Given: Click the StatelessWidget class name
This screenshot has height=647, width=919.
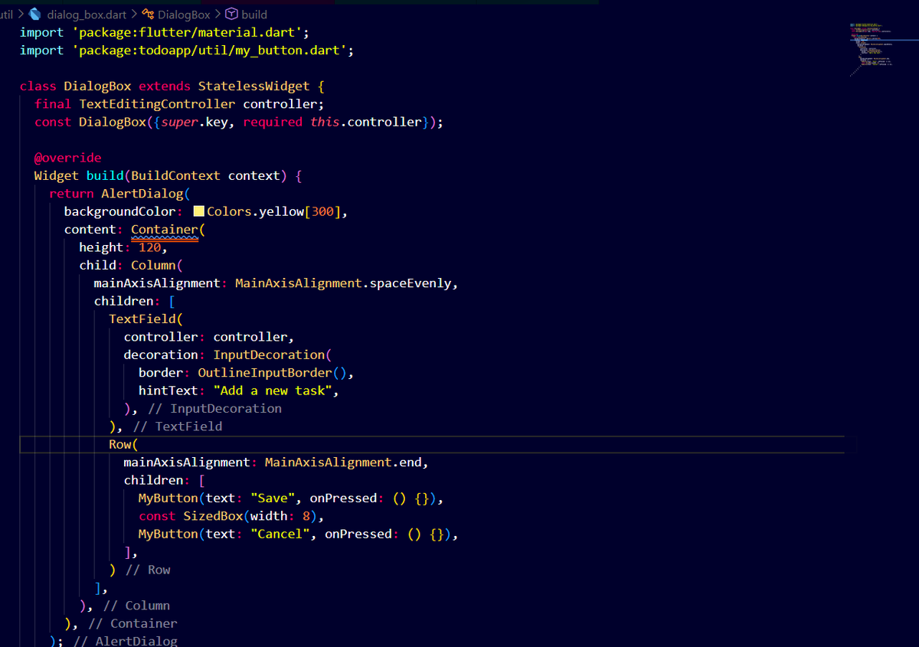Looking at the screenshot, I should pos(253,87).
